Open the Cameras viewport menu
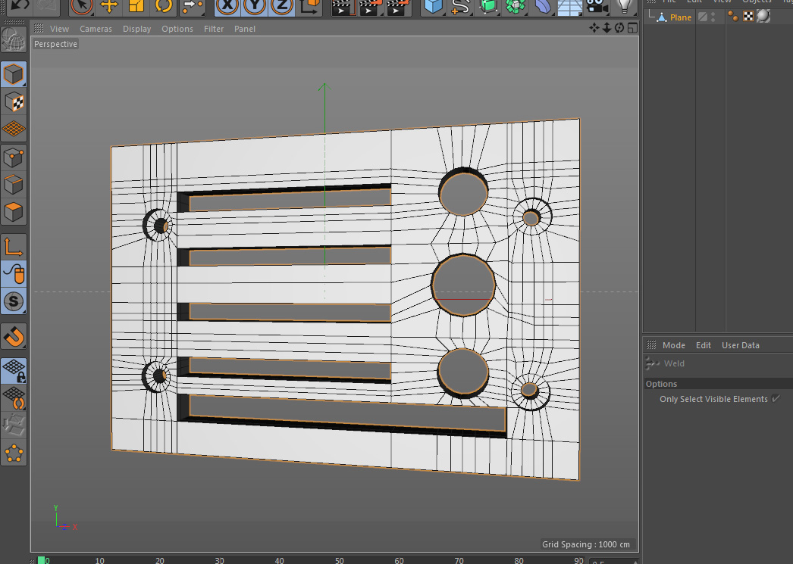The width and height of the screenshot is (793, 564). tap(96, 29)
